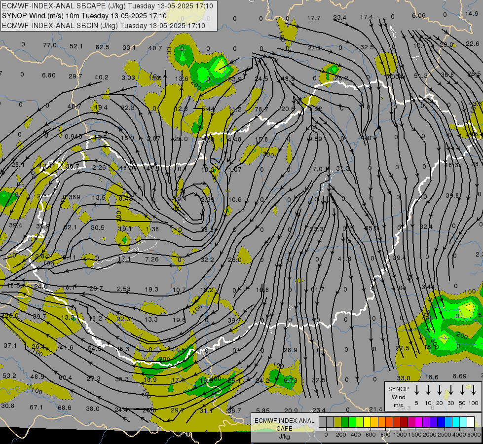Click the map value 0.945
The image size is (483, 444).
74,136
